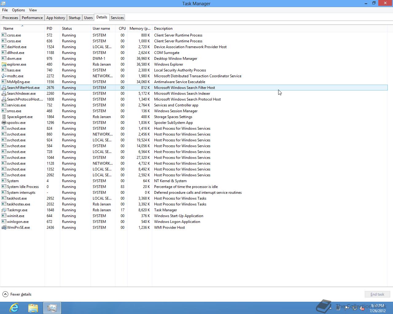Select the Details tab
393x314 pixels.
(x=102, y=17)
